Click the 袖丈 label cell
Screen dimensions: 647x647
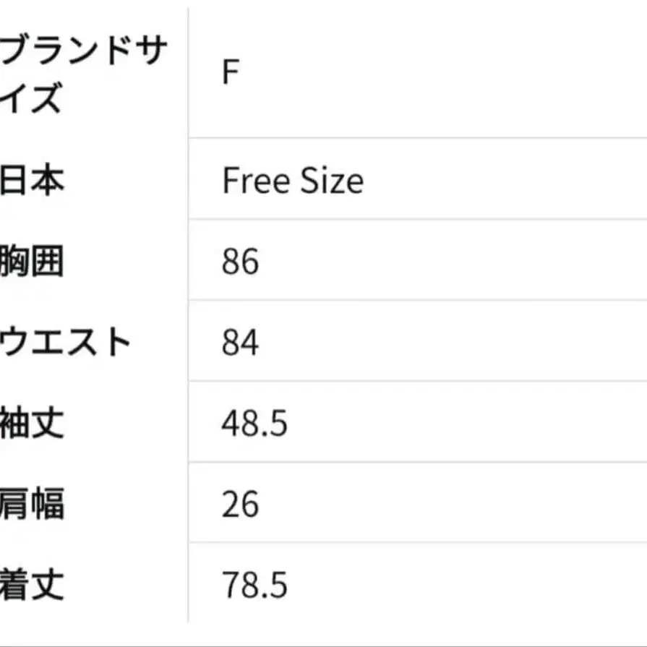click(x=33, y=423)
